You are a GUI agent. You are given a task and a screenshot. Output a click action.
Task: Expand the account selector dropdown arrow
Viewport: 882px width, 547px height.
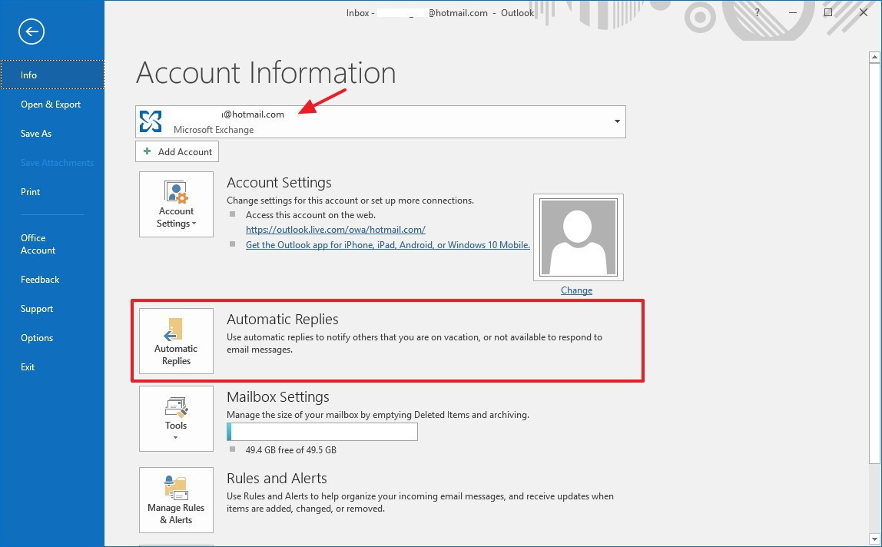click(x=617, y=121)
